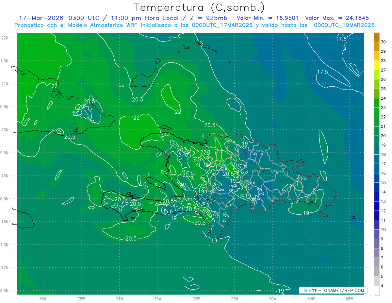Click the "73W" longitude axis label
This screenshot has width=392, height=303.
(157, 298)
